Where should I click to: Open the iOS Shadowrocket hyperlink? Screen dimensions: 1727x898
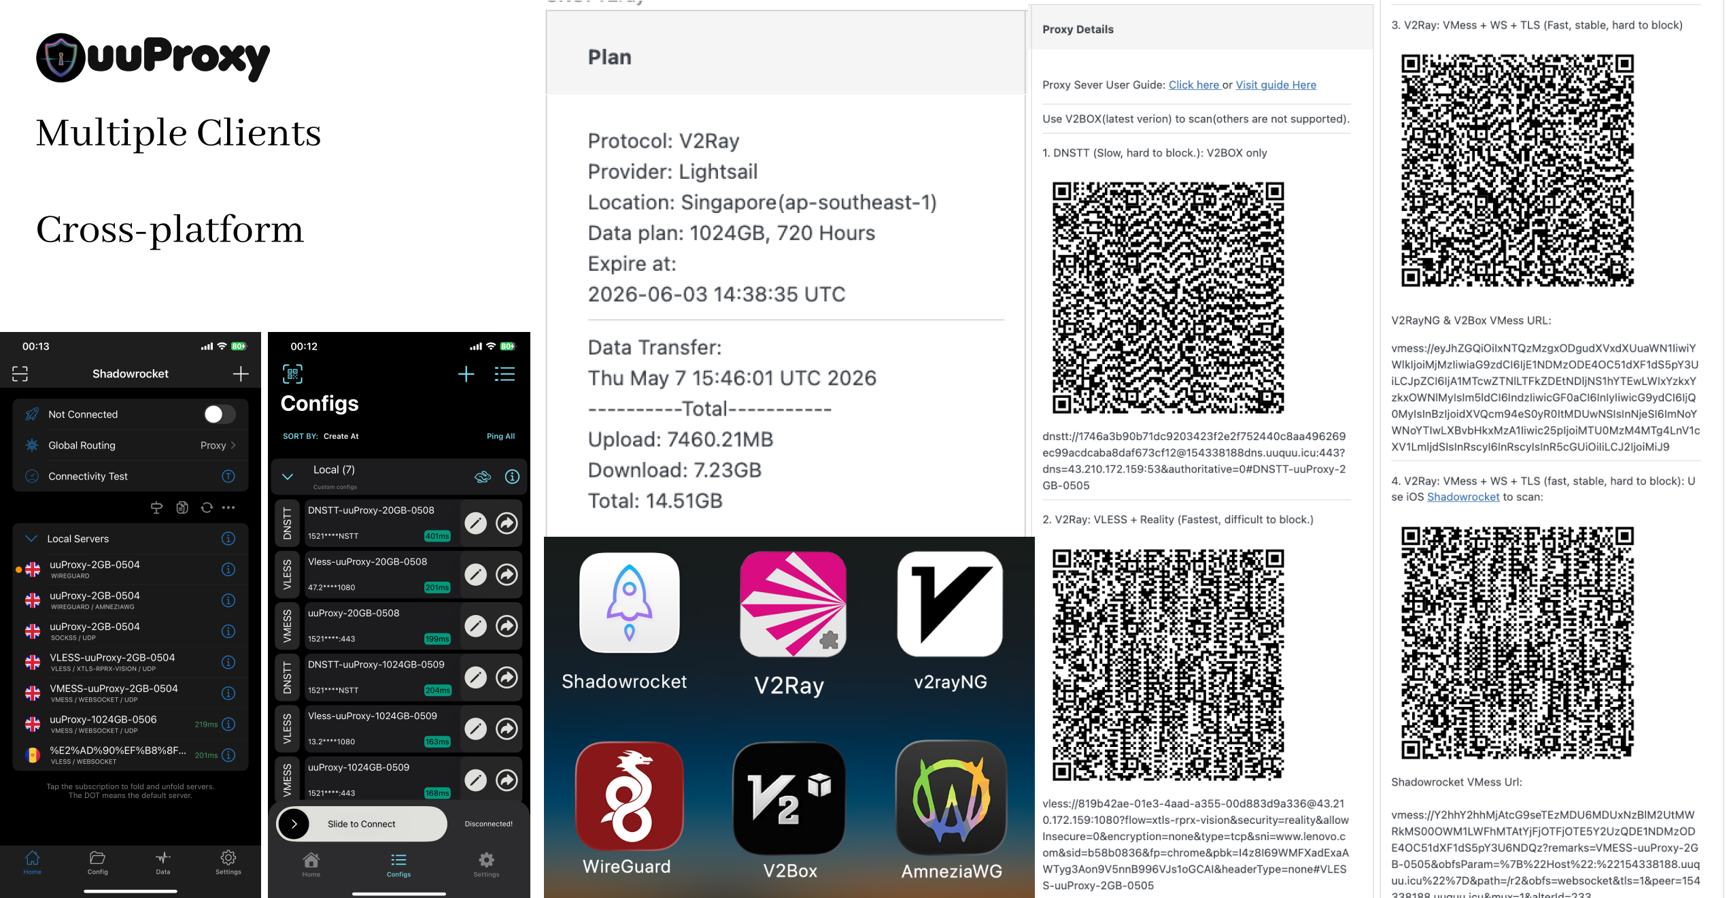pyautogui.click(x=1463, y=497)
